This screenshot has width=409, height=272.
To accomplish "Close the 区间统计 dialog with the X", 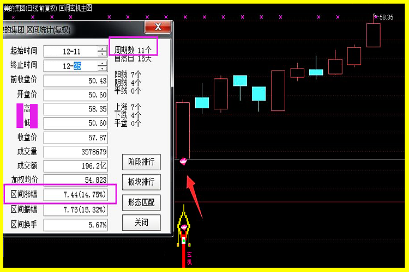I will point(158,26).
